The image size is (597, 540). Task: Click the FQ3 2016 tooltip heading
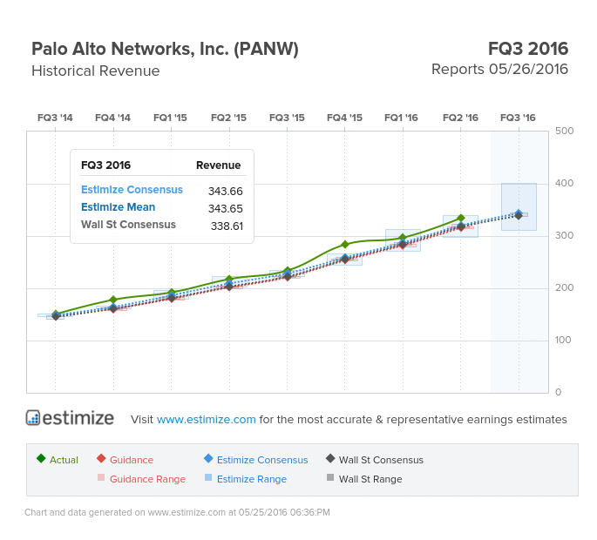point(105,165)
